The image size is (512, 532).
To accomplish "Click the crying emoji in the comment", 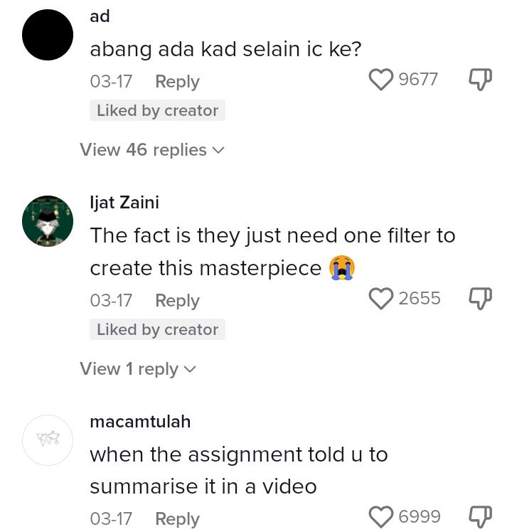I will point(342,268).
